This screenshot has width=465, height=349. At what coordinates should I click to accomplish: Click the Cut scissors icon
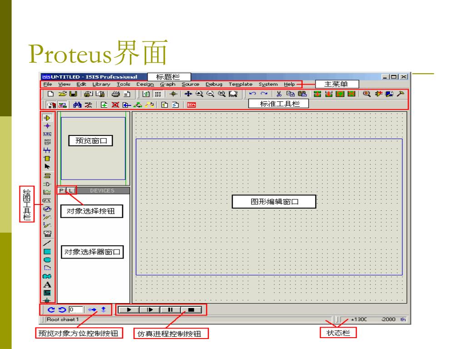(x=279, y=94)
